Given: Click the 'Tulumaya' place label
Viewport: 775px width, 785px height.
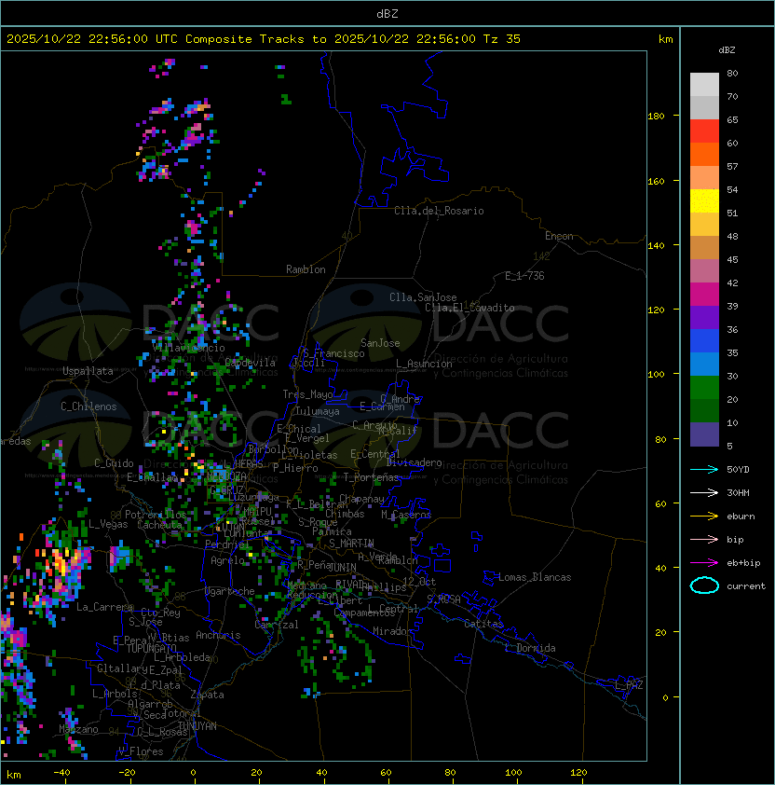Looking at the screenshot, I should point(318,411).
